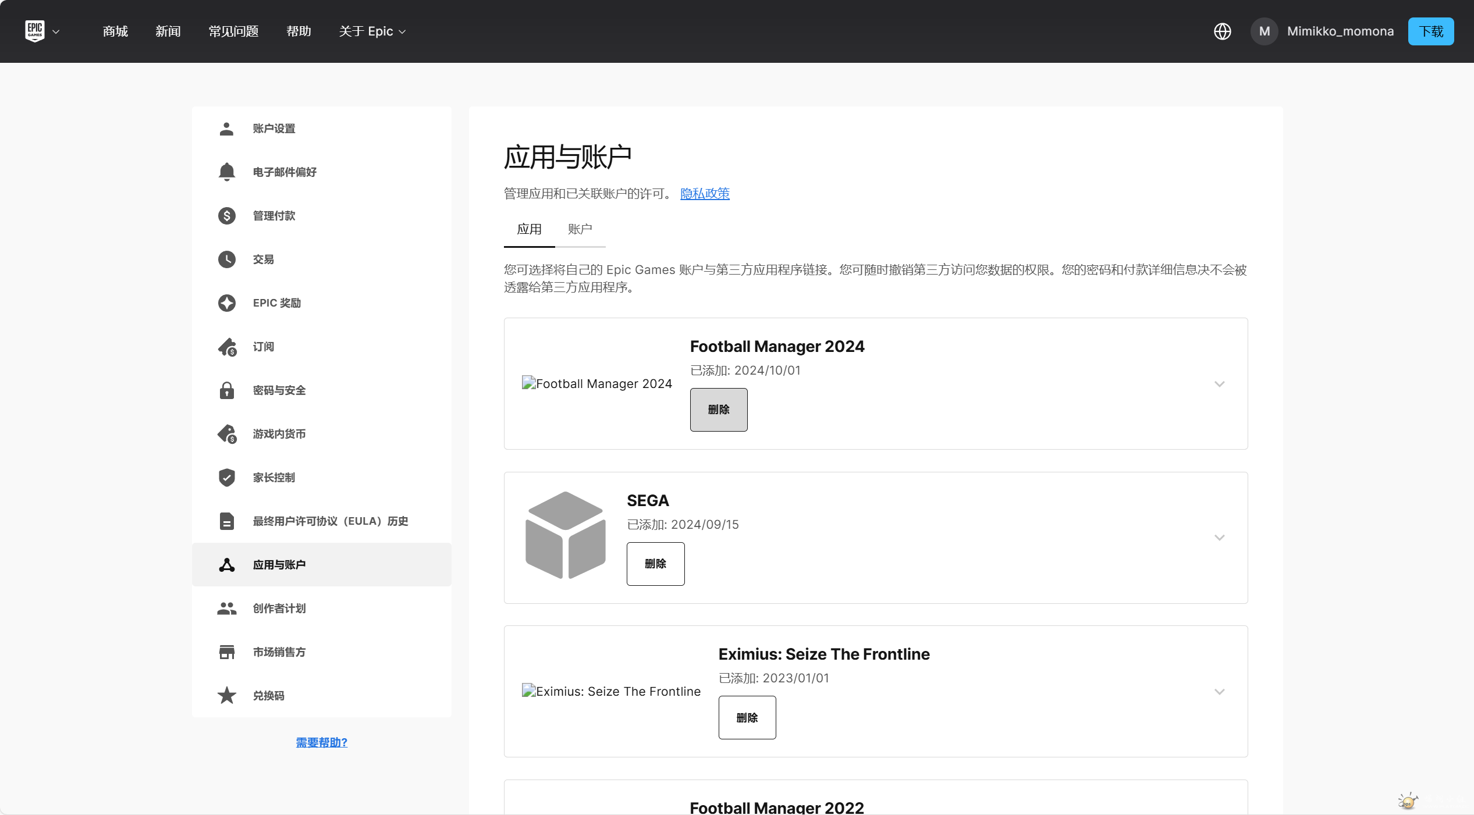Click the SEGA cube thumbnail image
The image size is (1474, 815).
566,535
